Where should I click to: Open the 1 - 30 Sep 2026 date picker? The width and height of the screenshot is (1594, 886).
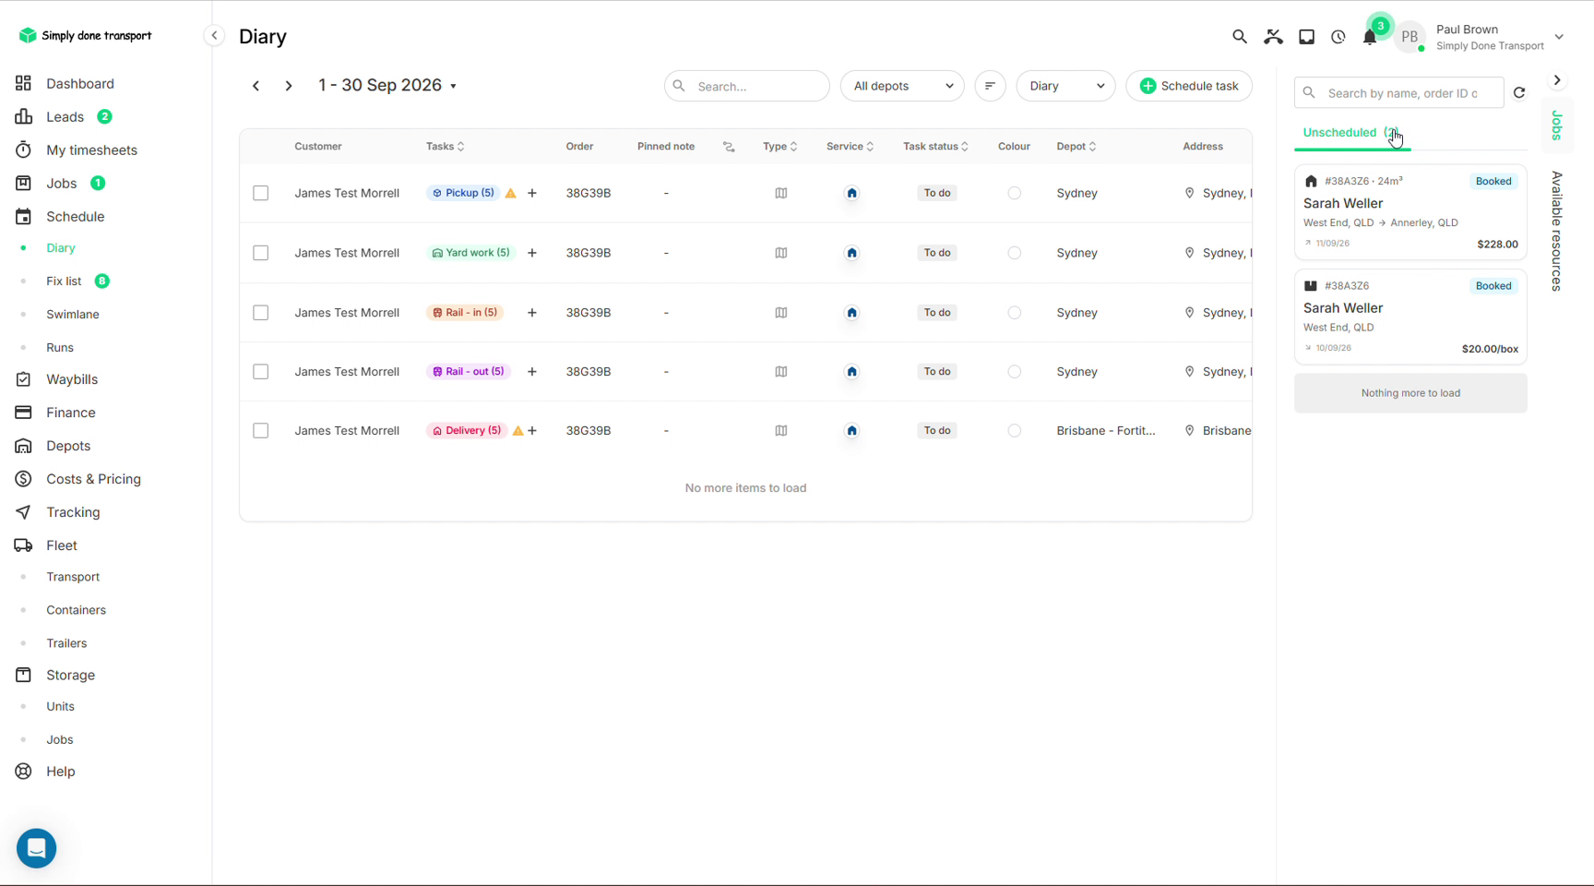coord(387,85)
